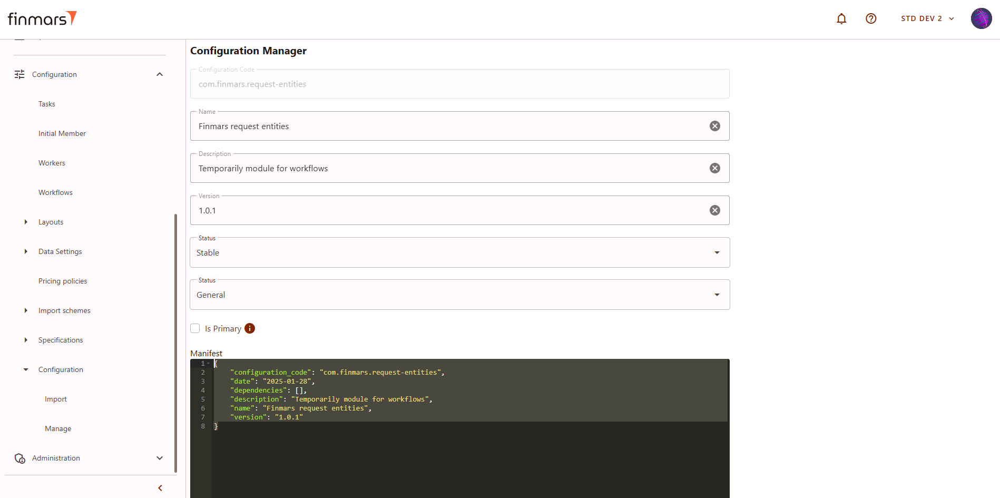Open the help question mark icon
This screenshot has height=498, width=1000.
coord(871,18)
